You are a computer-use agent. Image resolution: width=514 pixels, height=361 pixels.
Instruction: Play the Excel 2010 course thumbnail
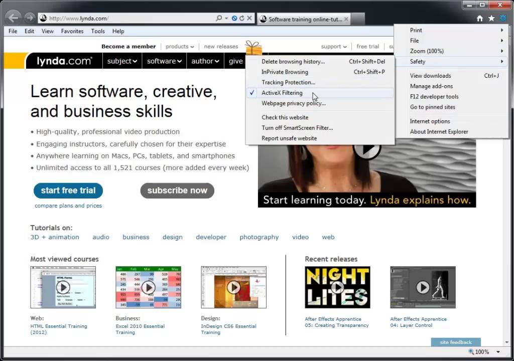coord(148,287)
